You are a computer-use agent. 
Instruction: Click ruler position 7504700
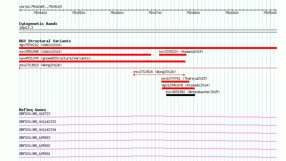[x=155, y=13]
